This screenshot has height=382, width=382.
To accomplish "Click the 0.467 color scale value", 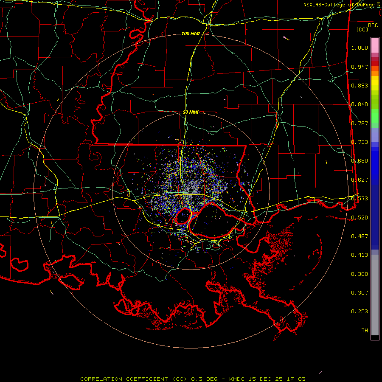I will (x=360, y=236).
